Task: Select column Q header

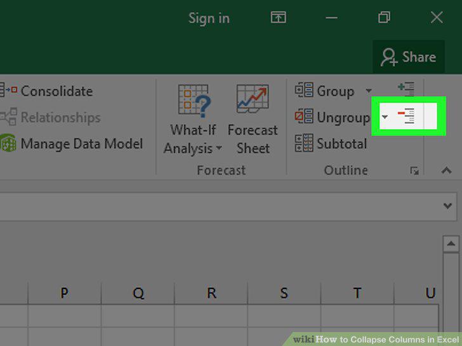Action: [x=138, y=293]
